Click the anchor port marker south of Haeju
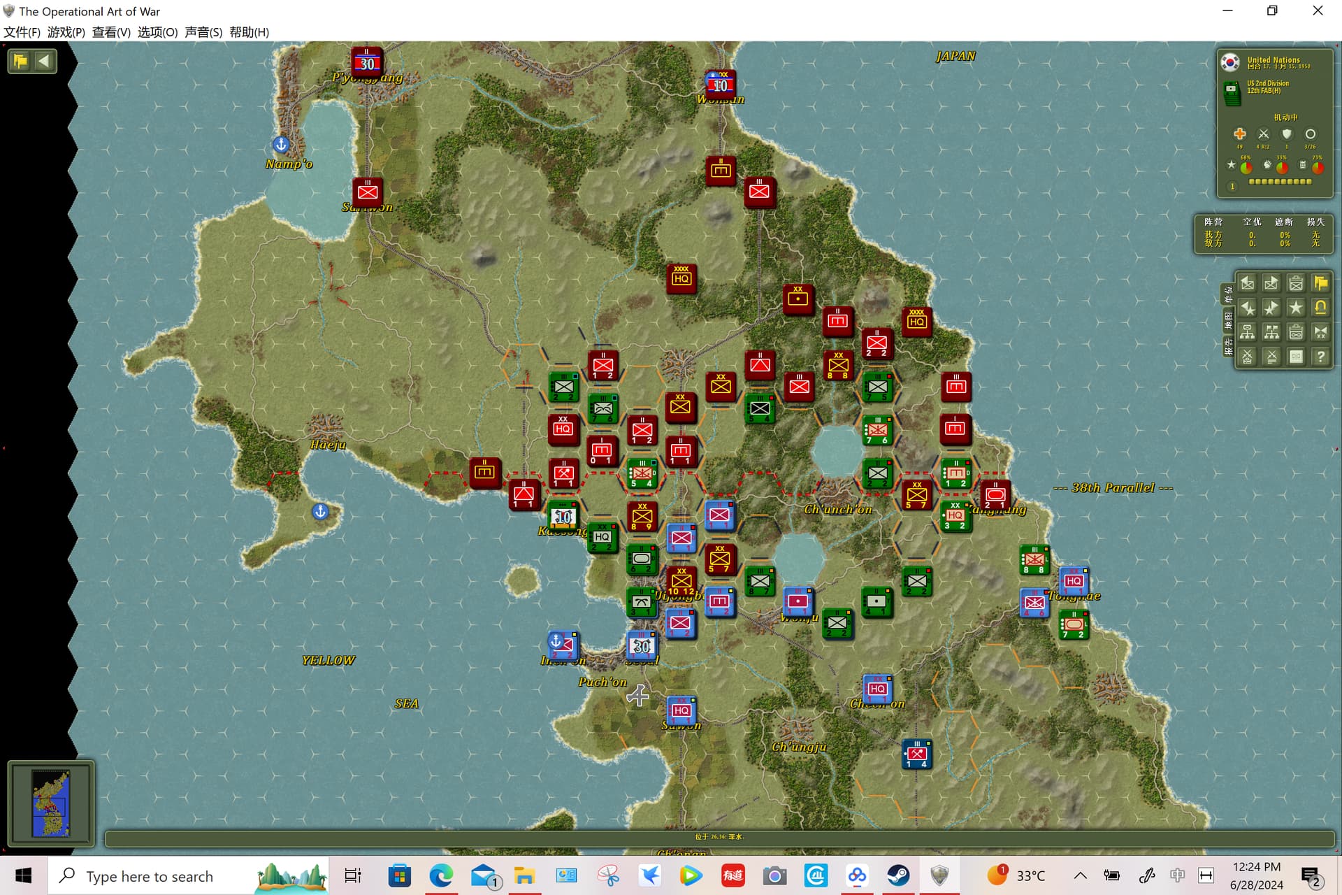This screenshot has height=895, width=1342. [x=320, y=512]
